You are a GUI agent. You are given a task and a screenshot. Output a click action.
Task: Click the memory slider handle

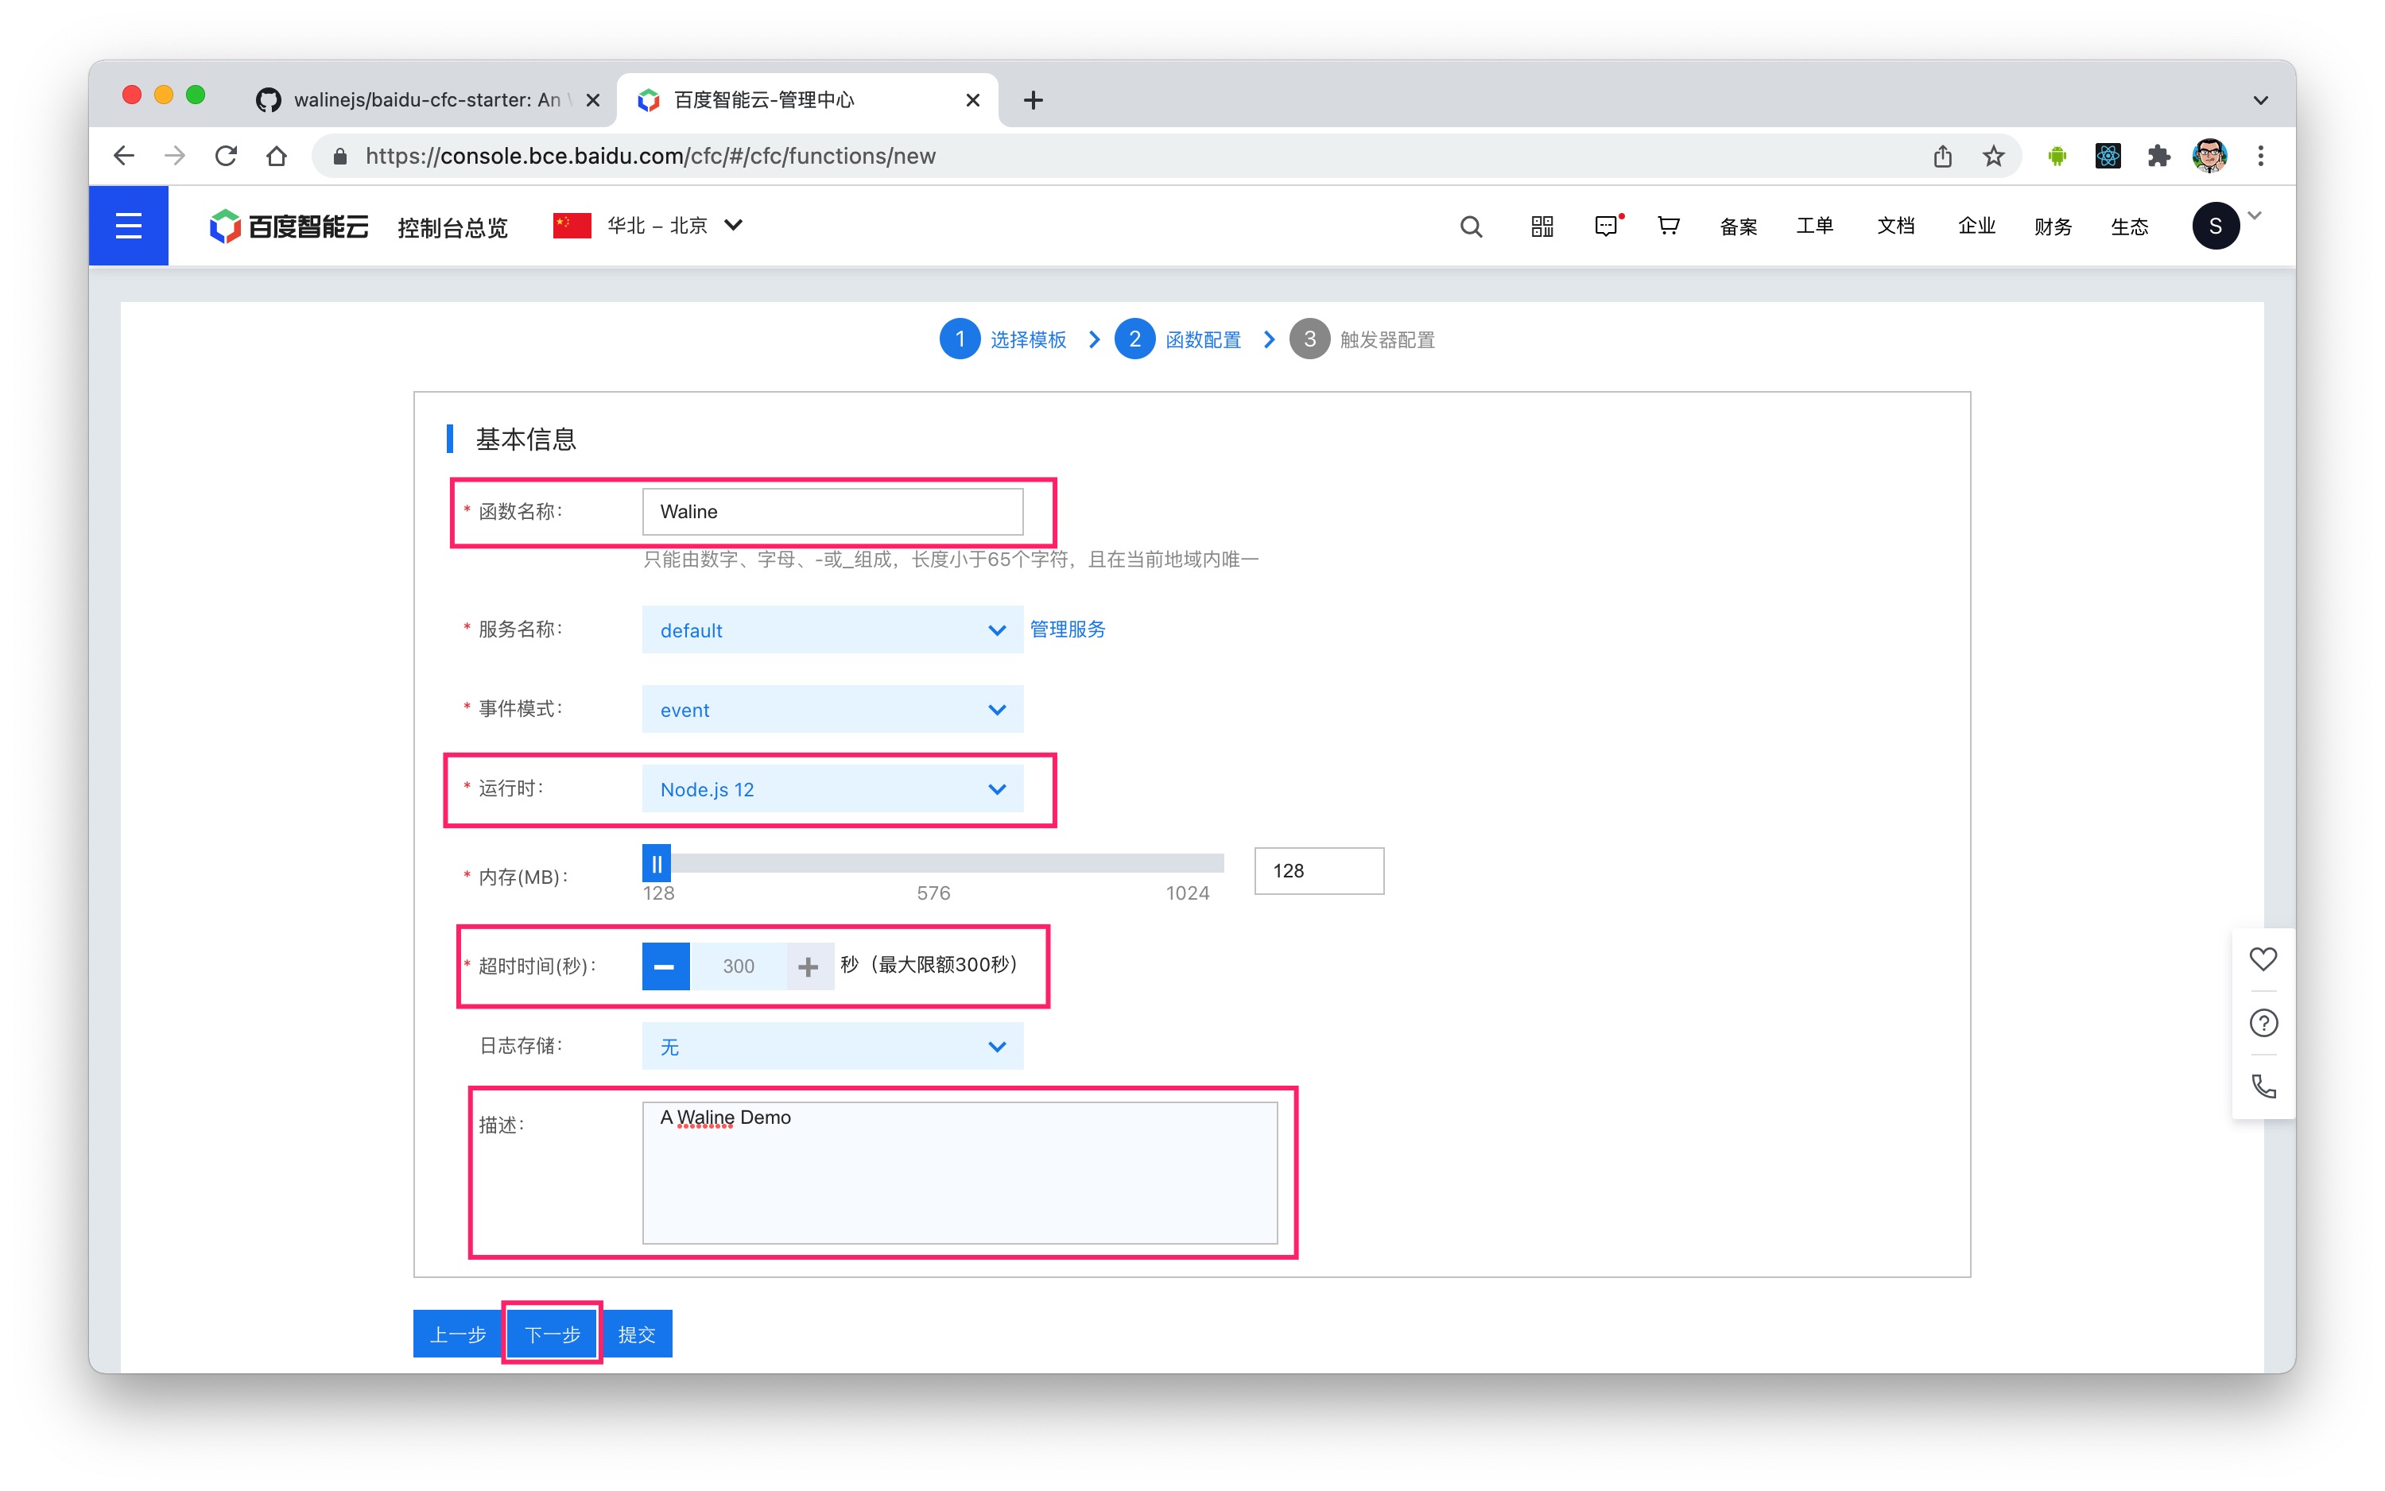656,864
